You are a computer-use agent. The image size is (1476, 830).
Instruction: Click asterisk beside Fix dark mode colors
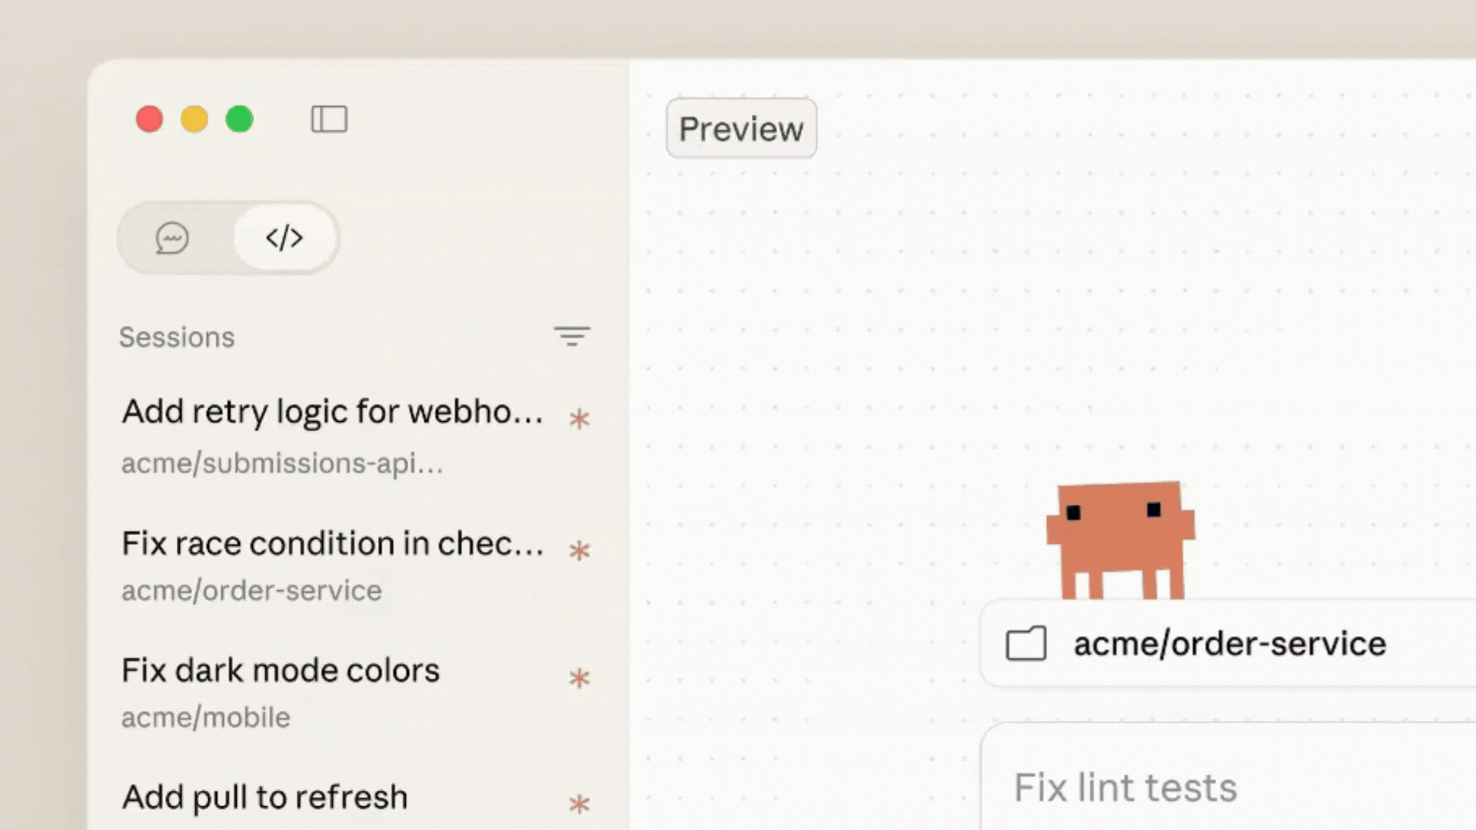coord(579,678)
